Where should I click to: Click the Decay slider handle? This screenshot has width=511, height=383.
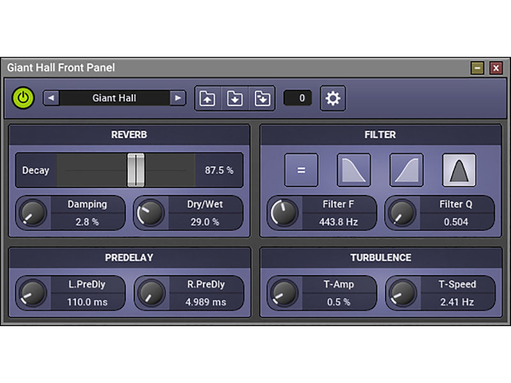tap(135, 170)
